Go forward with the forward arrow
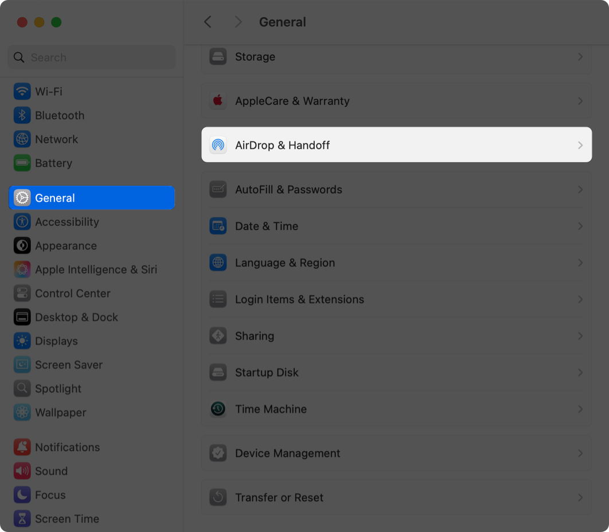The height and width of the screenshot is (532, 609). point(238,22)
